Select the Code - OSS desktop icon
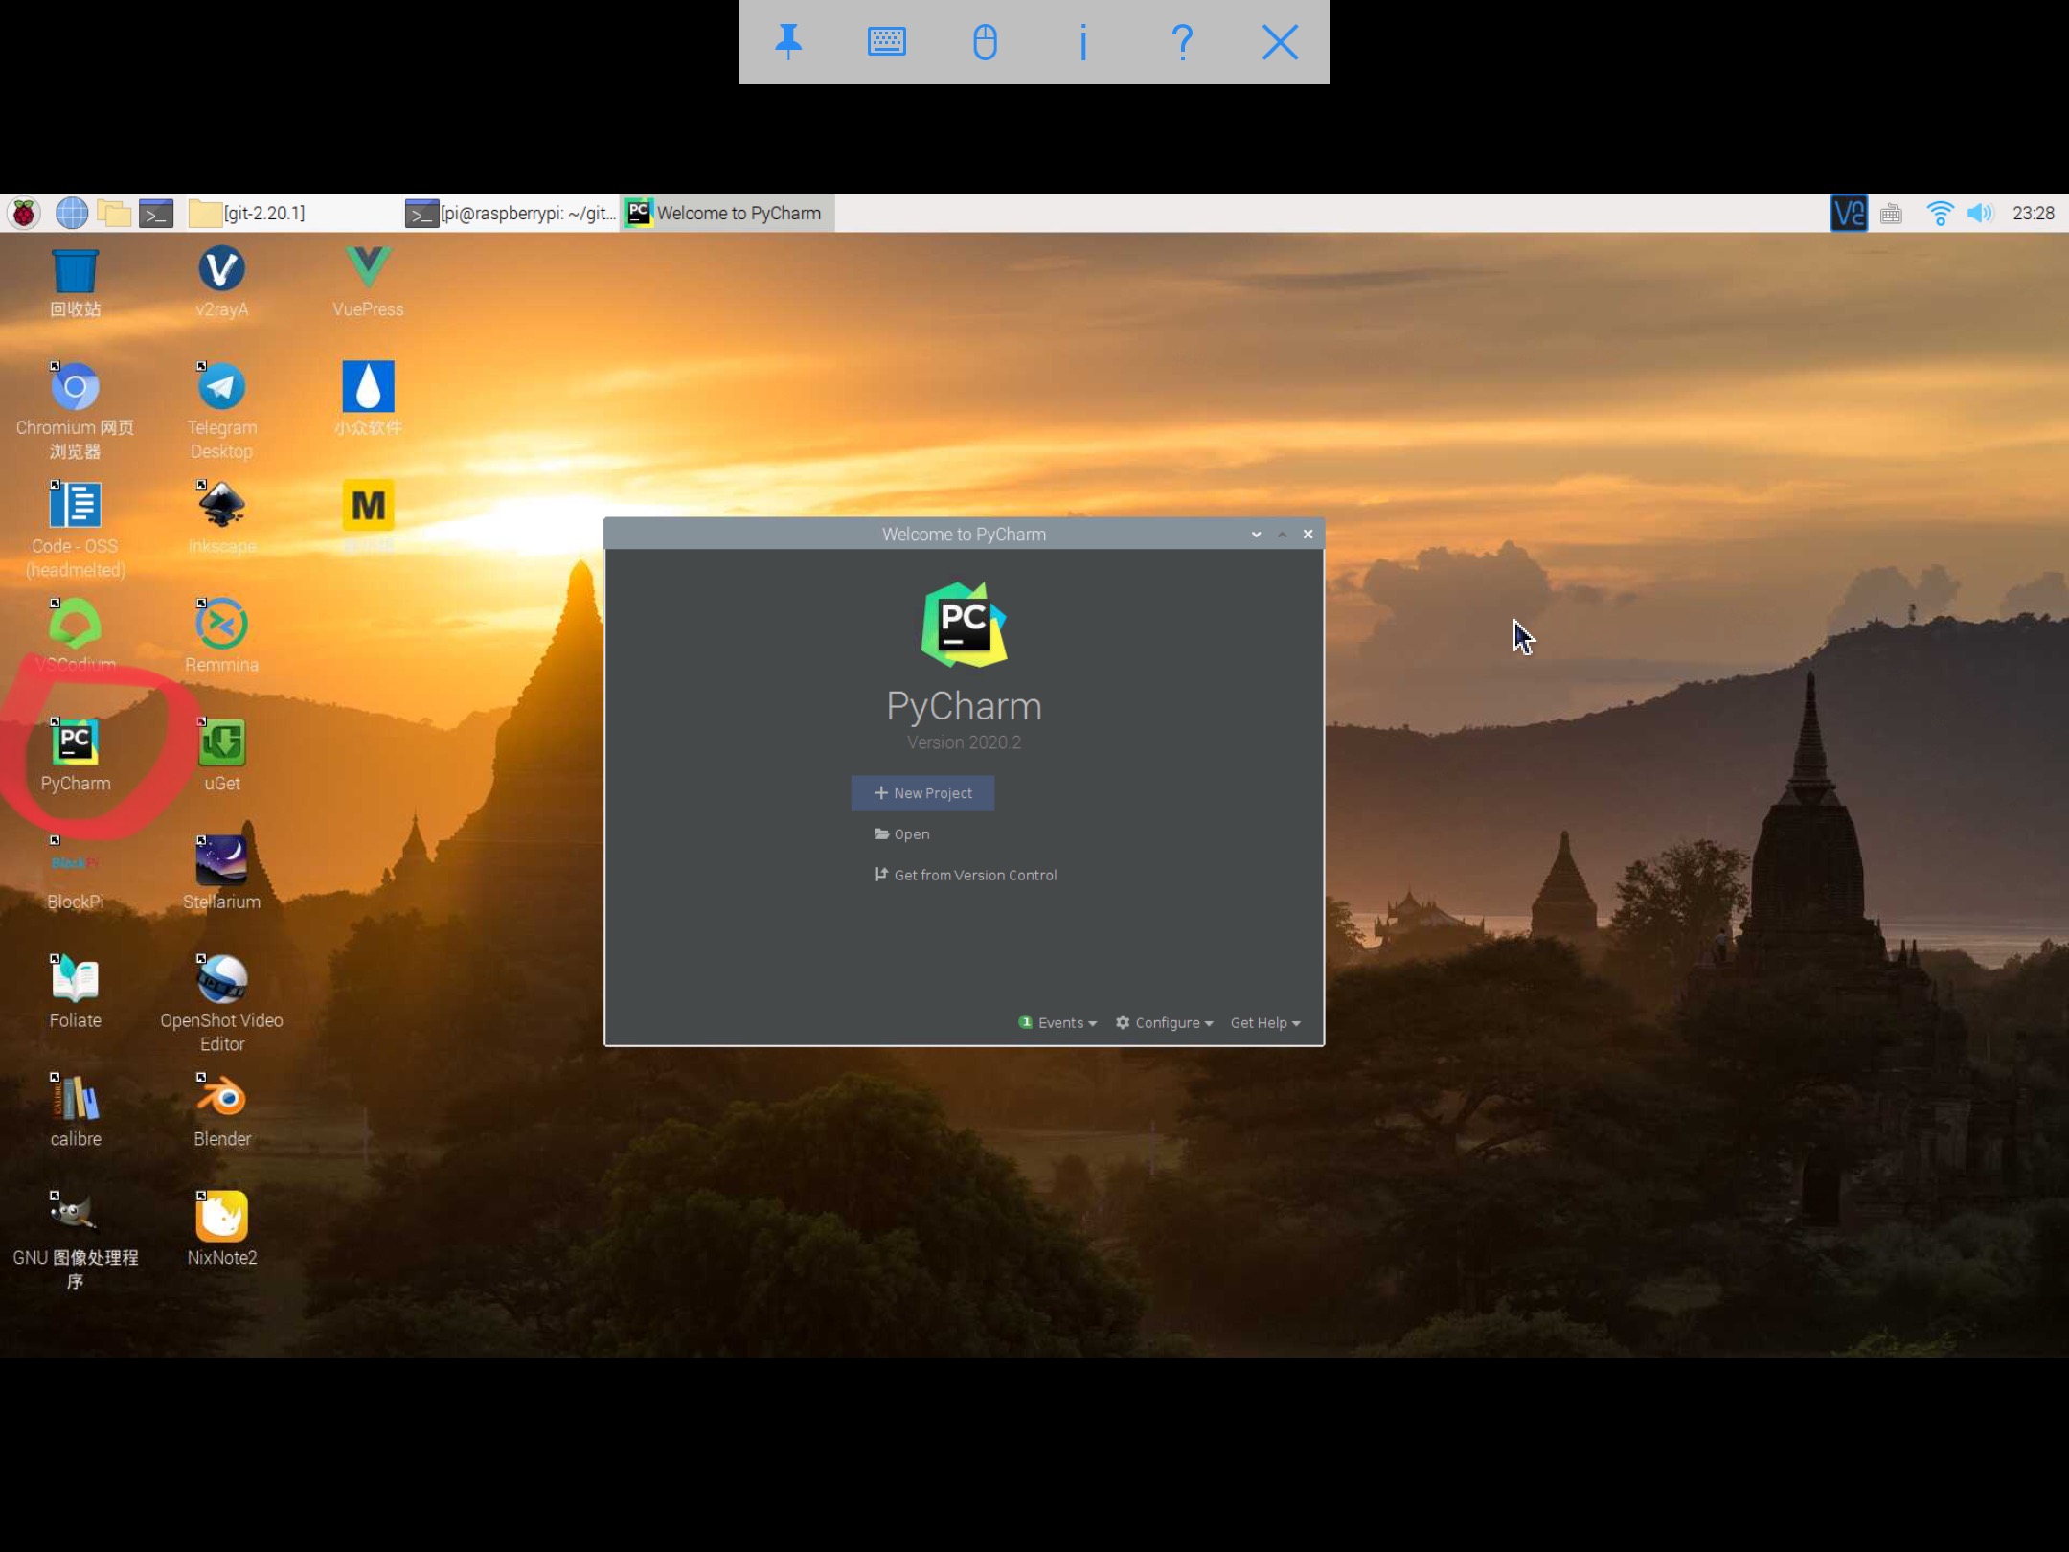The image size is (2069, 1552). (x=75, y=529)
